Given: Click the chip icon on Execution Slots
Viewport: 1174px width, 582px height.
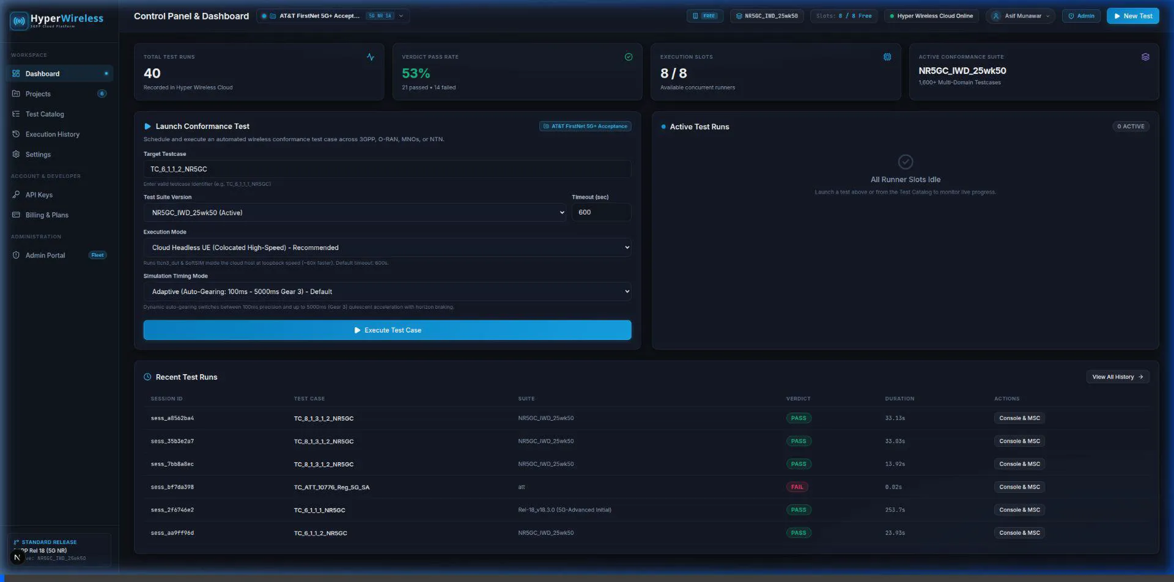Looking at the screenshot, I should coord(887,57).
